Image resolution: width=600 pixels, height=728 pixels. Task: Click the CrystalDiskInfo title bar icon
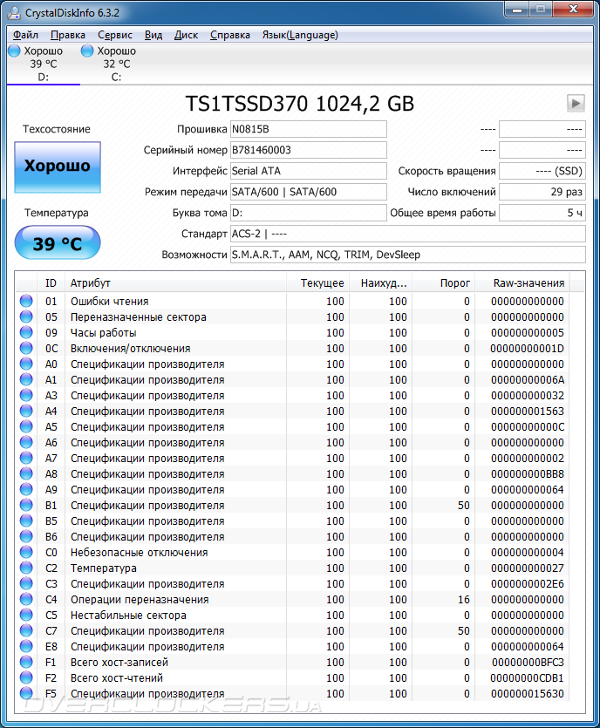(14, 12)
